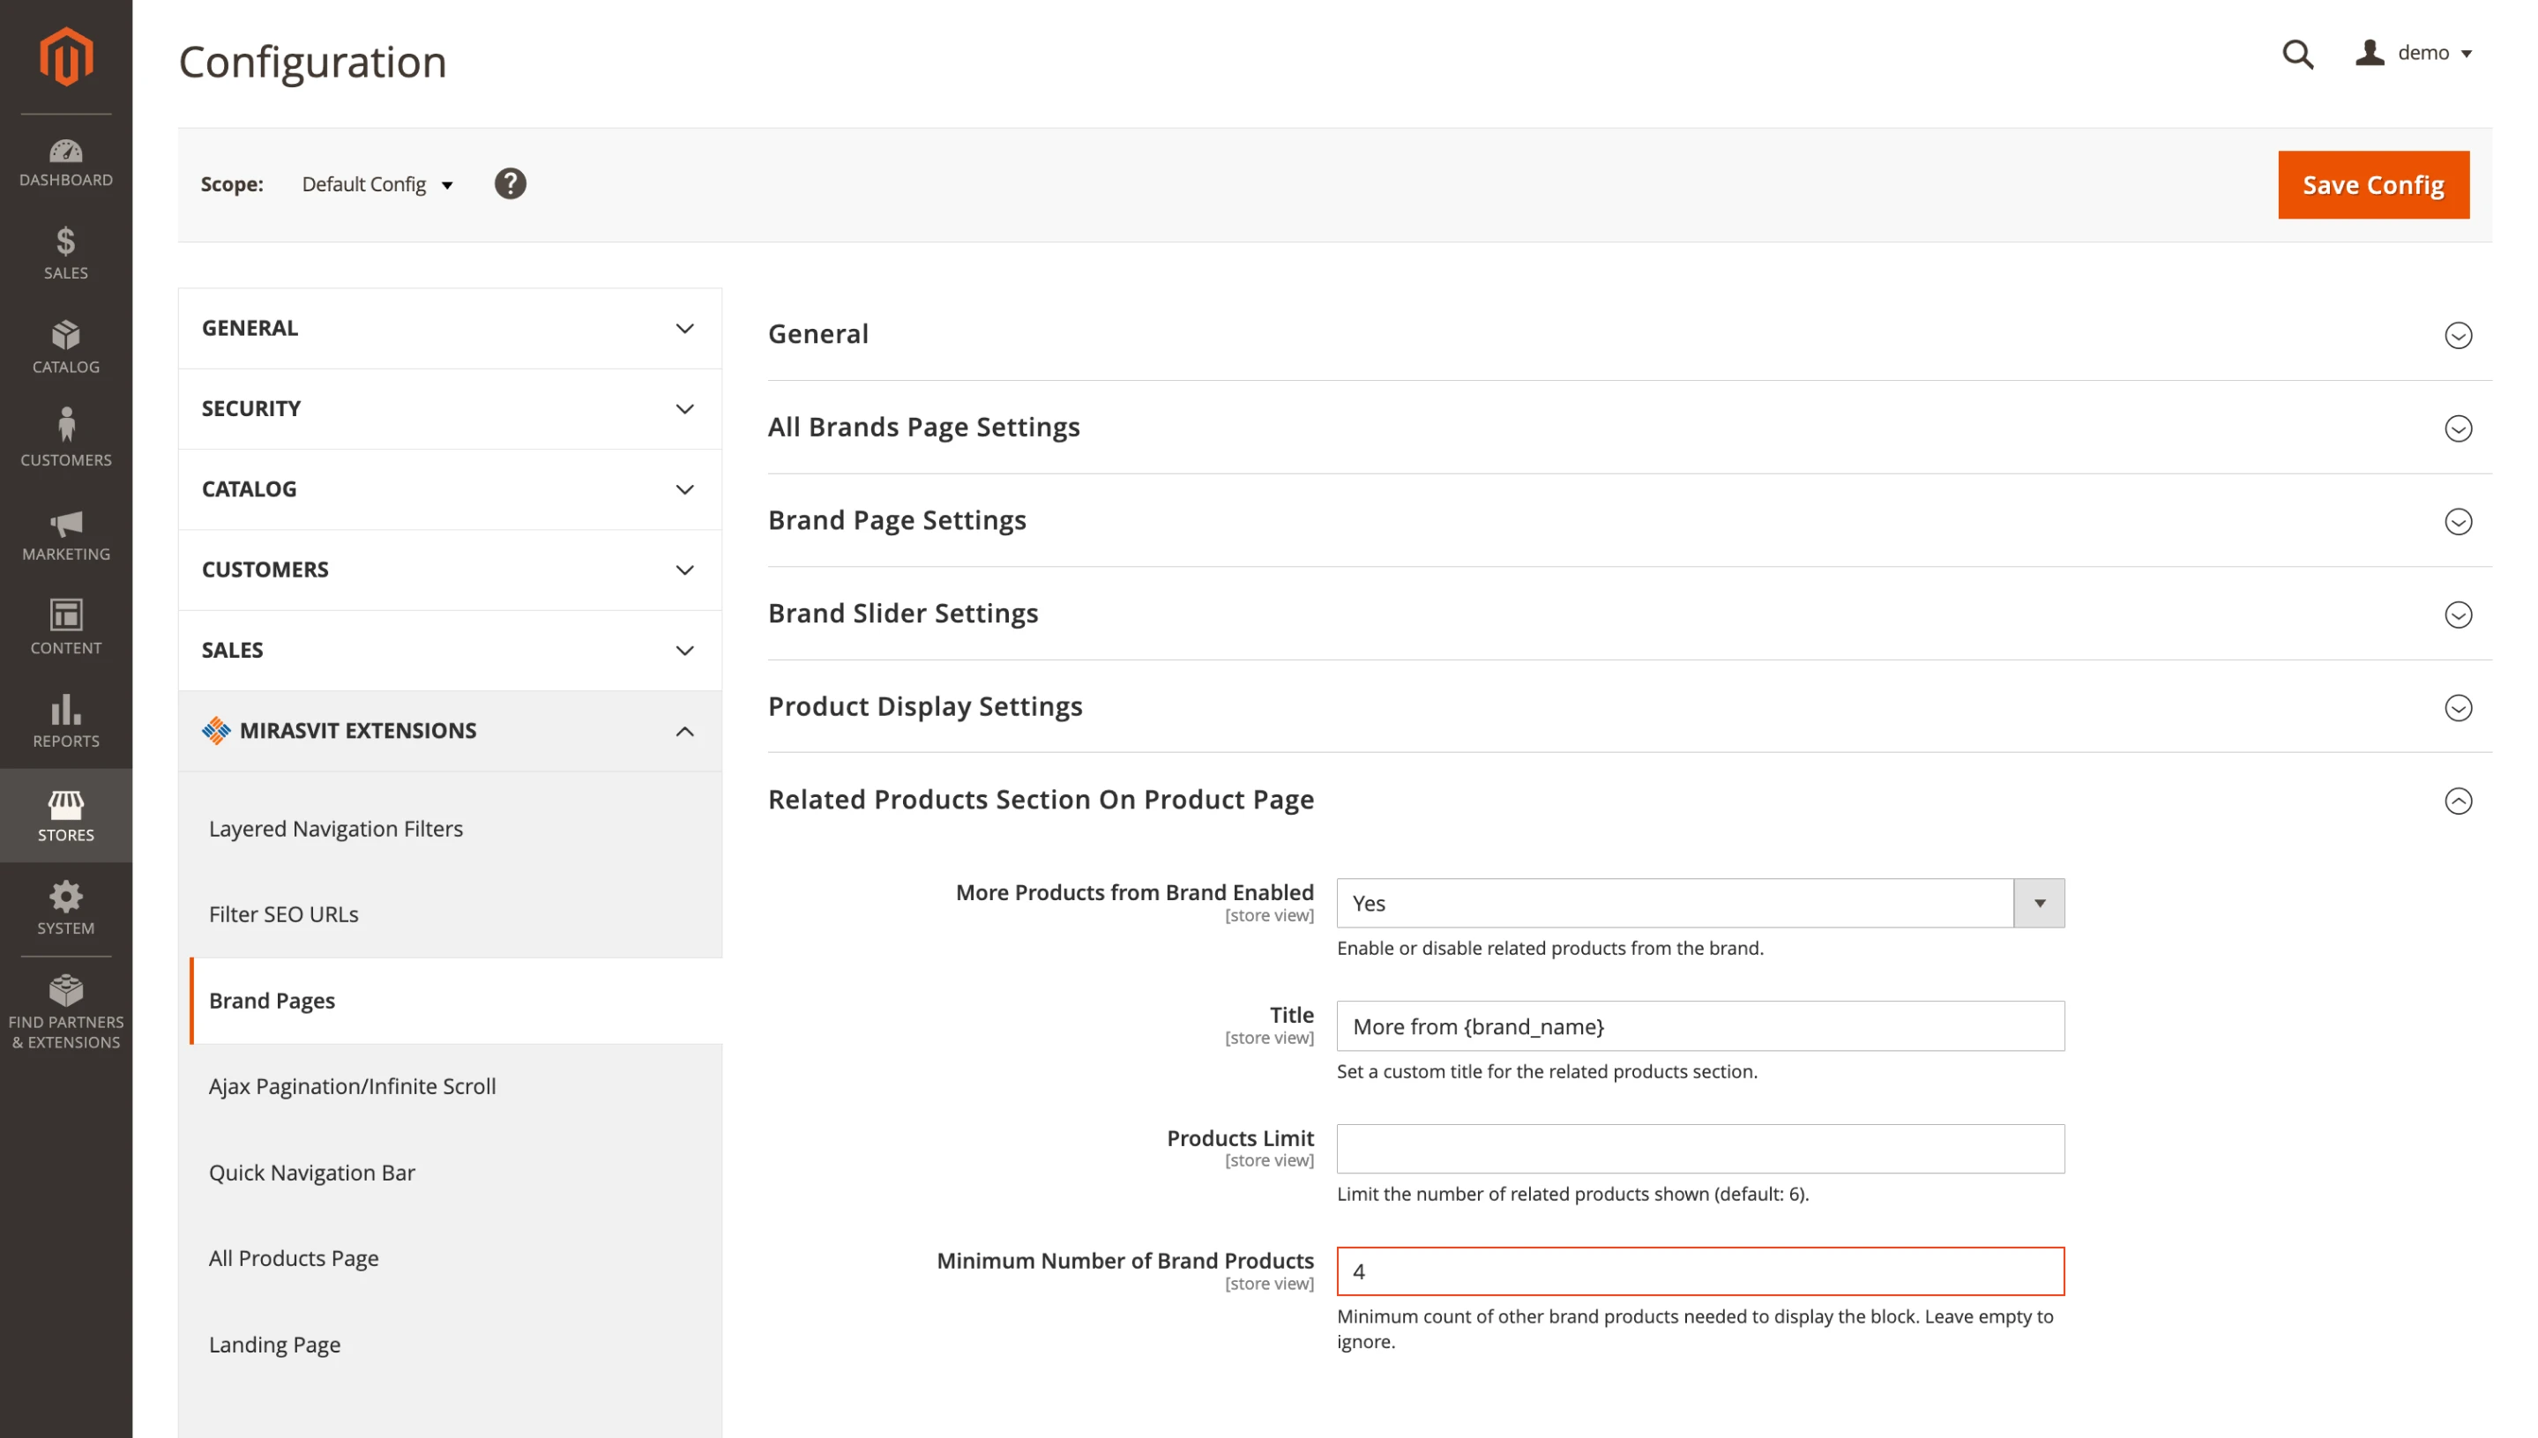
Task: Click the Customers sidebar icon
Action: [x=65, y=437]
